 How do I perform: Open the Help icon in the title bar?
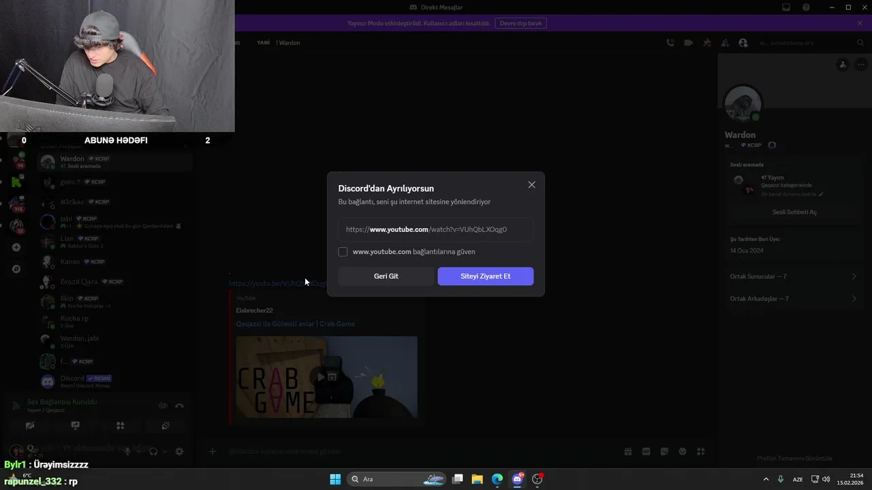pos(807,7)
